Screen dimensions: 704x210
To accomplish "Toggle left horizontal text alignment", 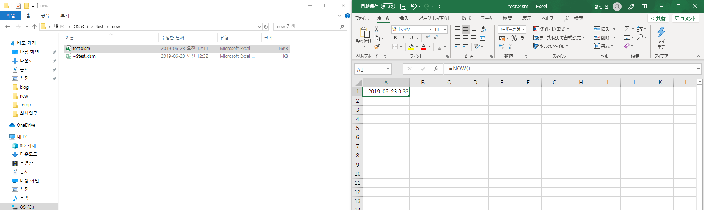I will [x=458, y=38].
